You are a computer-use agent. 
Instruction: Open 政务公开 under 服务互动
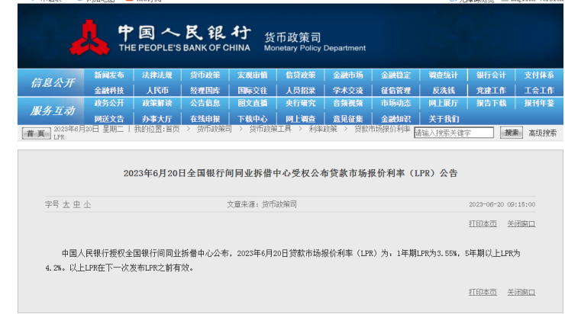109,103
